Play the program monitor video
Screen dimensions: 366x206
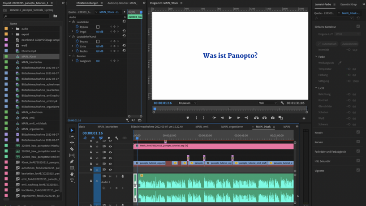(230, 118)
